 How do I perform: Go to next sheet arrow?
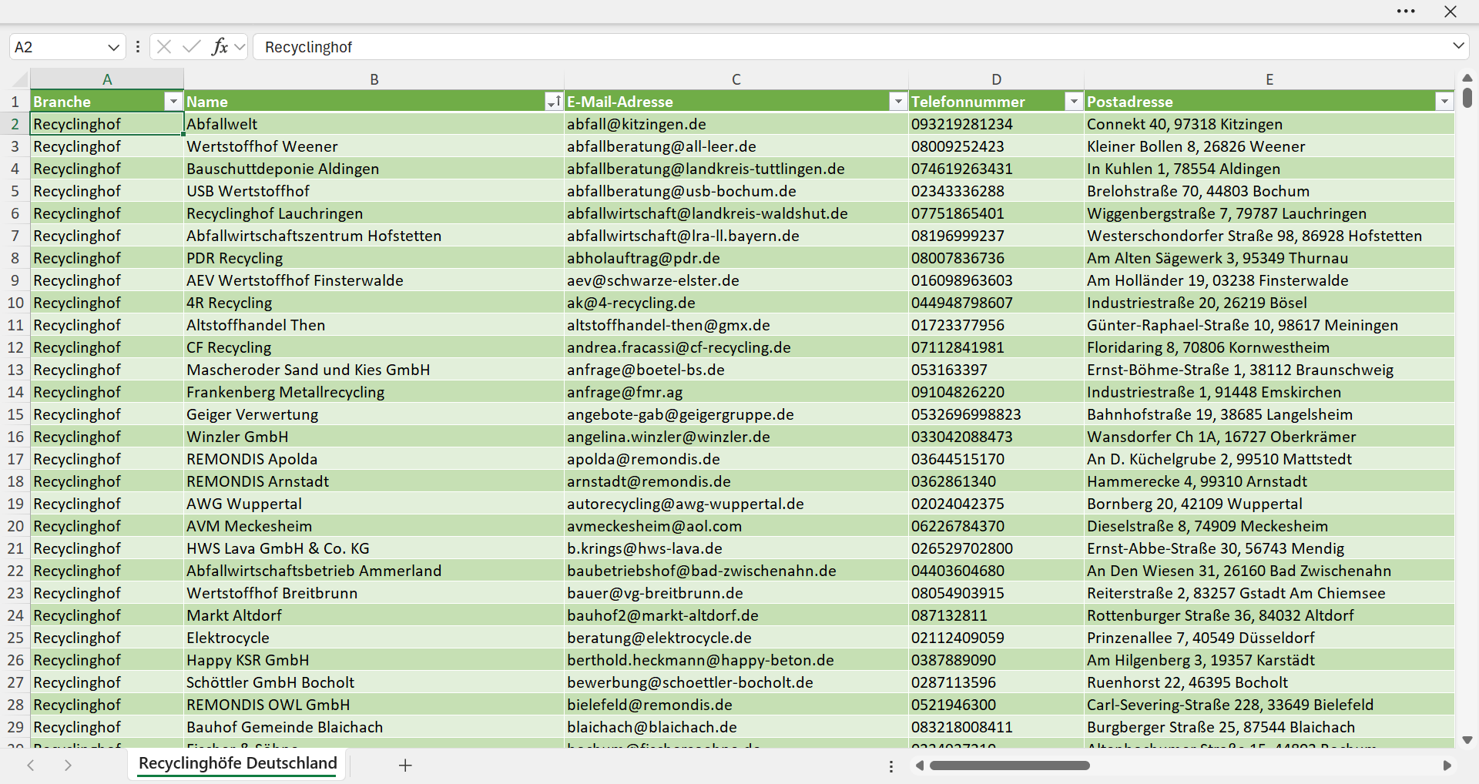tap(68, 765)
